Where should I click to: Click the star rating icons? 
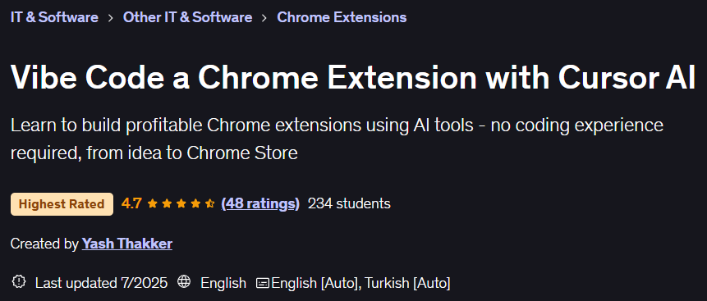click(x=181, y=204)
